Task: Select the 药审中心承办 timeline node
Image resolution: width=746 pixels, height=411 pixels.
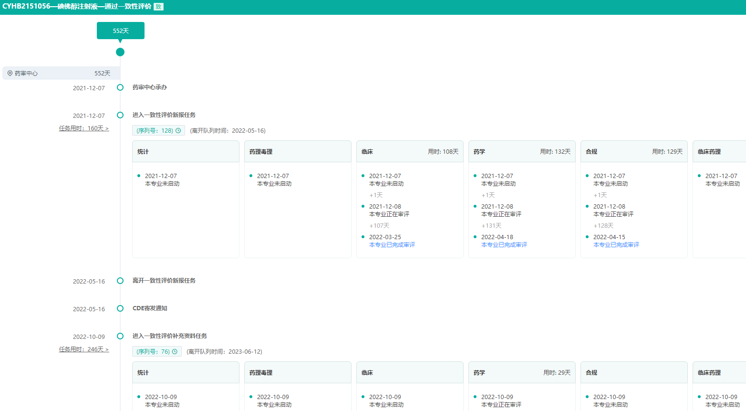Action: coord(120,87)
